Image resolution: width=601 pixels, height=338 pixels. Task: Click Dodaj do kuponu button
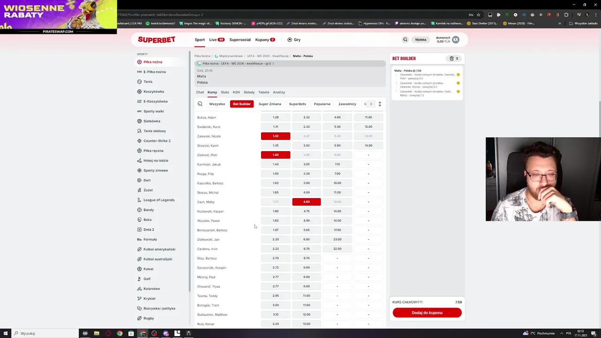pos(427,313)
